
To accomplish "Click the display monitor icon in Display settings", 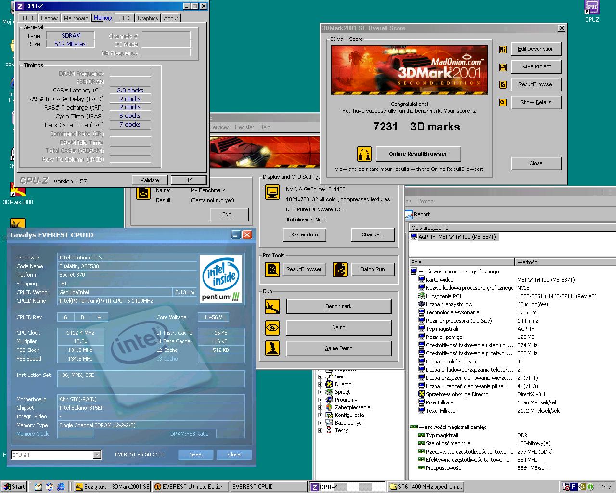I will tap(272, 193).
